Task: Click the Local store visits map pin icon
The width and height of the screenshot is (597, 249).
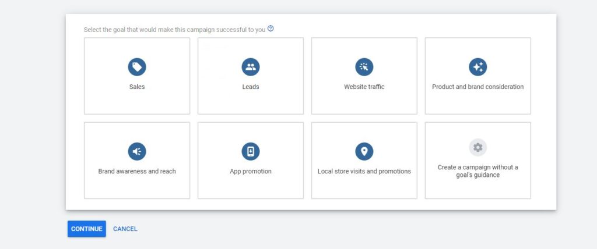Action: [x=364, y=151]
